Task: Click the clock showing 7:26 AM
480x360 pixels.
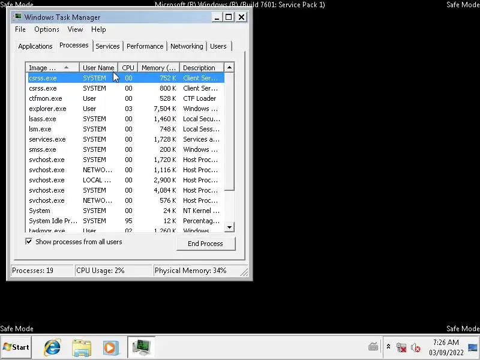Action: point(446,342)
